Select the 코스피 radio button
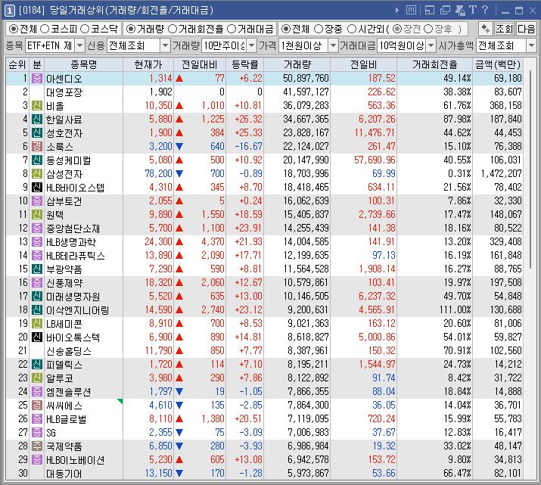 pyautogui.click(x=45, y=29)
